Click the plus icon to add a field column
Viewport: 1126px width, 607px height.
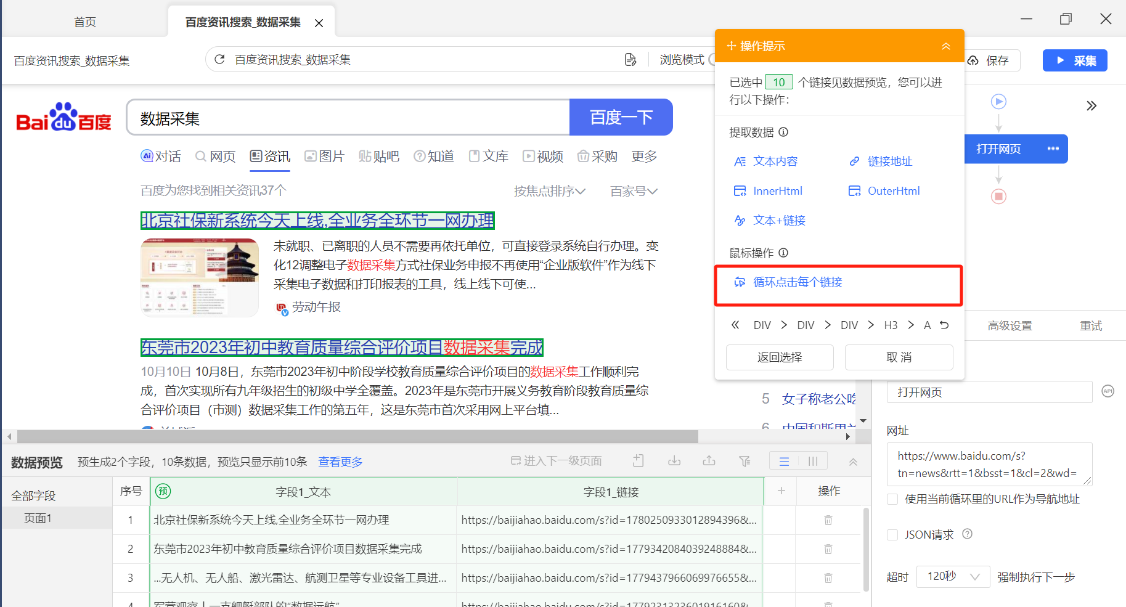point(781,491)
